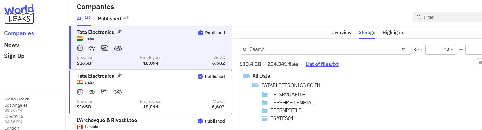Screen dimensions: 482x130
Task: Click the ID card icon on second Tata Electronics card
Action: 104,92
